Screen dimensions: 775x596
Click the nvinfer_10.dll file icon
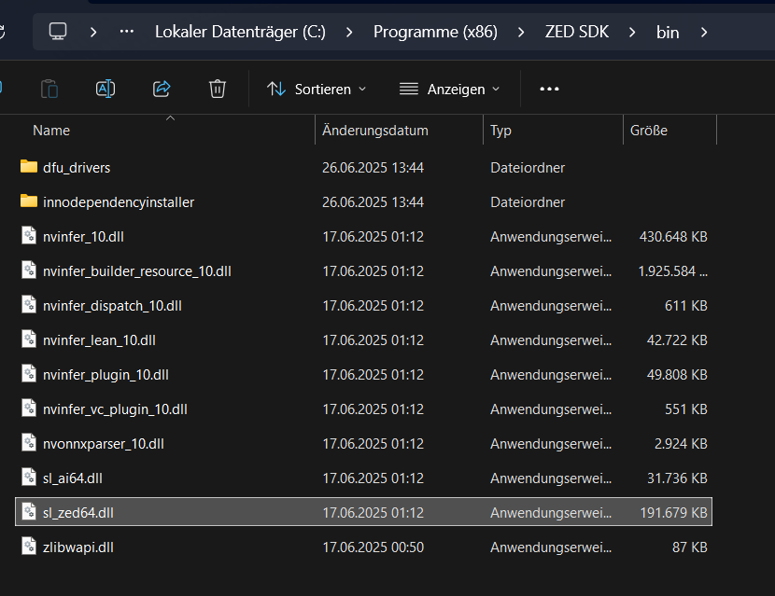click(x=29, y=236)
